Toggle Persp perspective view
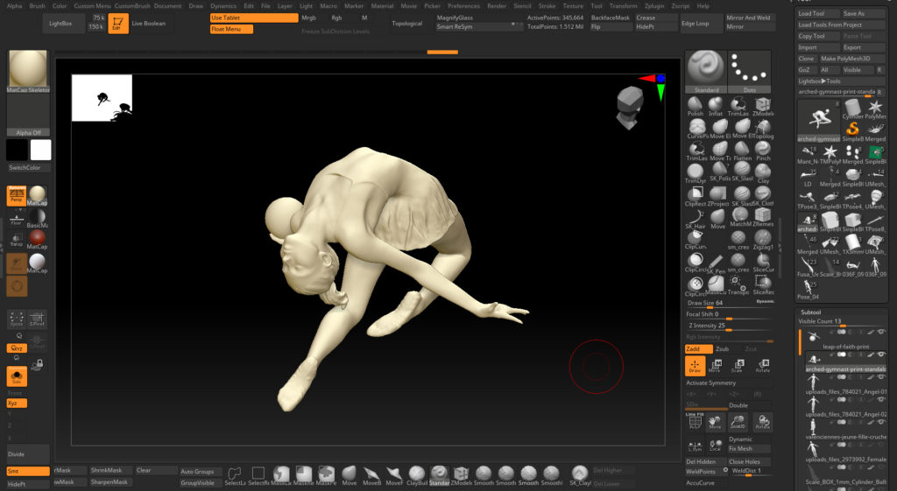This screenshot has height=491, width=897. click(16, 195)
